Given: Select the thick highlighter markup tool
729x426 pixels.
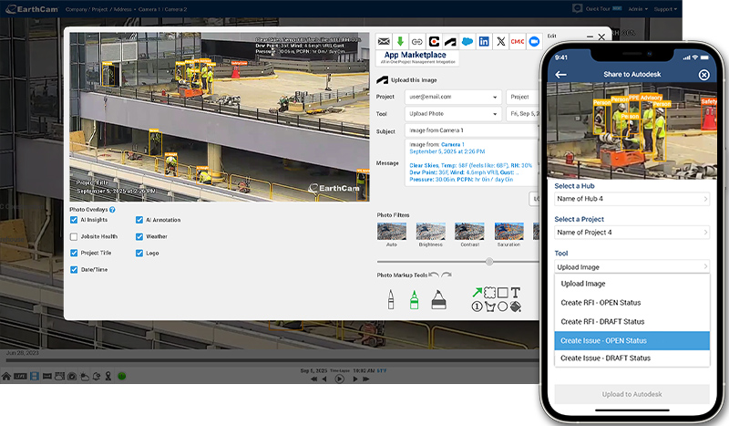Looking at the screenshot, I should [x=438, y=300].
